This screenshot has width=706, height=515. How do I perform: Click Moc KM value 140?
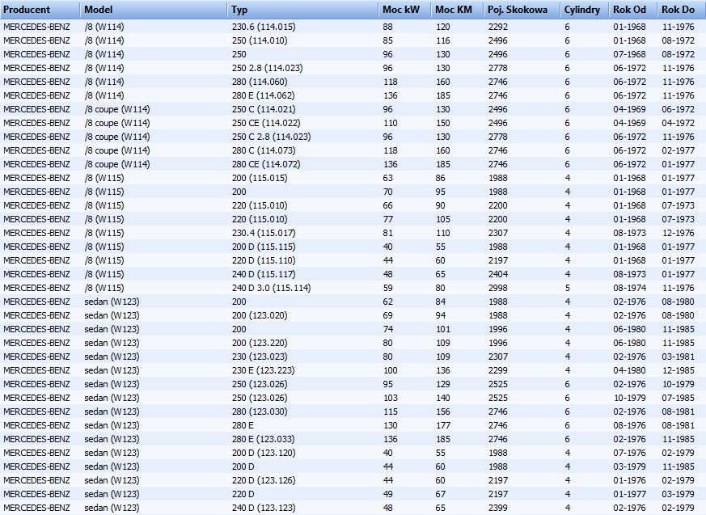point(443,398)
